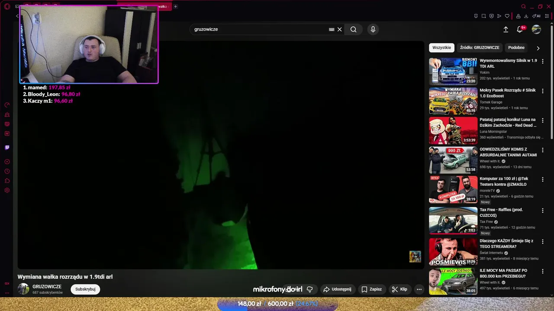Open options menu for Tax Free - Raffles video
This screenshot has width=554, height=311.
click(x=543, y=210)
